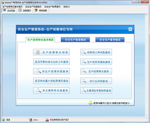
Task: Click the scrollbar up arrow
Action: click(x=146, y=15)
